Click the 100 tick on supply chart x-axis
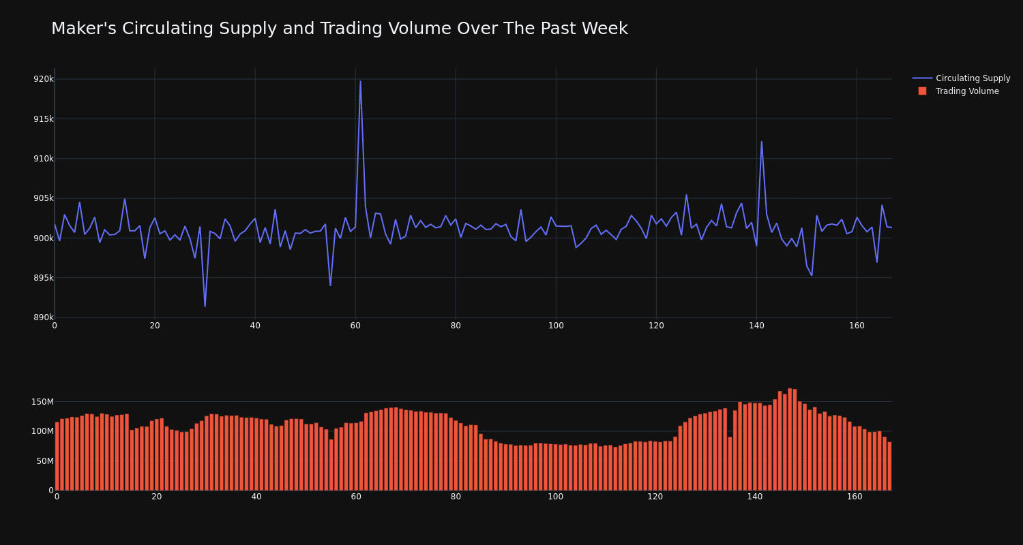Image resolution: width=1023 pixels, height=545 pixels. (x=556, y=326)
